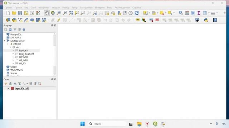Click Pan Map to Selection icon
This screenshot has width=229, height=128.
[53, 13]
